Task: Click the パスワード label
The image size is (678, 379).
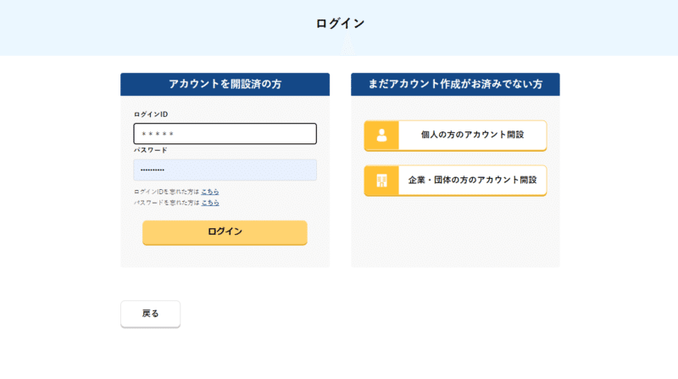Action: (x=151, y=150)
